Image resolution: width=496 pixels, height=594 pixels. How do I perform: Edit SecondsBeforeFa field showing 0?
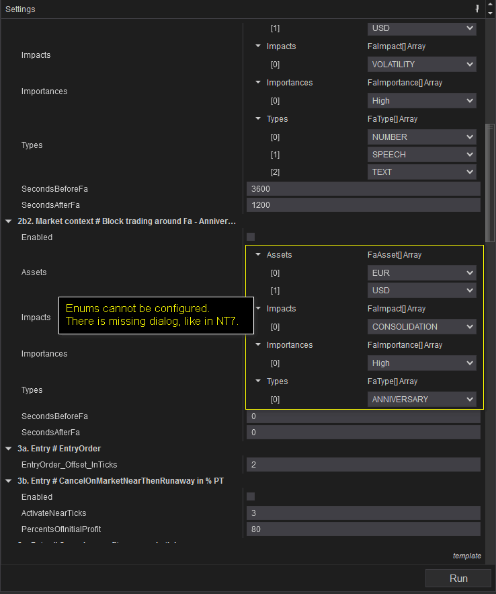pyautogui.click(x=363, y=416)
